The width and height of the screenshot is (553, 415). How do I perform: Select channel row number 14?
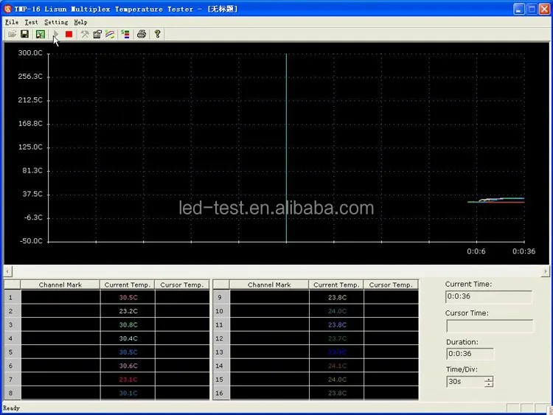coord(220,366)
